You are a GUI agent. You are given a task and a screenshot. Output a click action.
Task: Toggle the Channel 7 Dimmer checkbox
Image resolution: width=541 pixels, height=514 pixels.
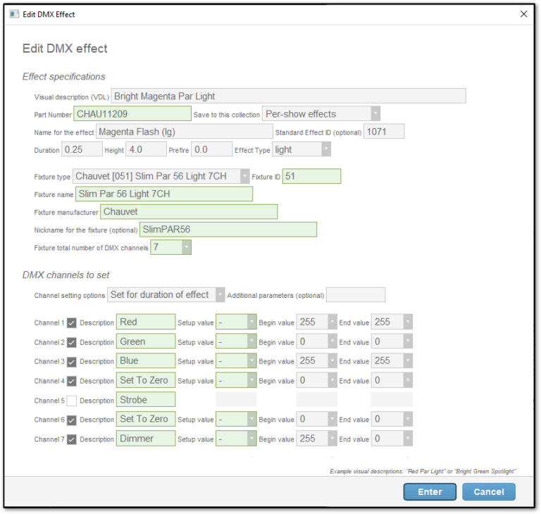click(71, 439)
